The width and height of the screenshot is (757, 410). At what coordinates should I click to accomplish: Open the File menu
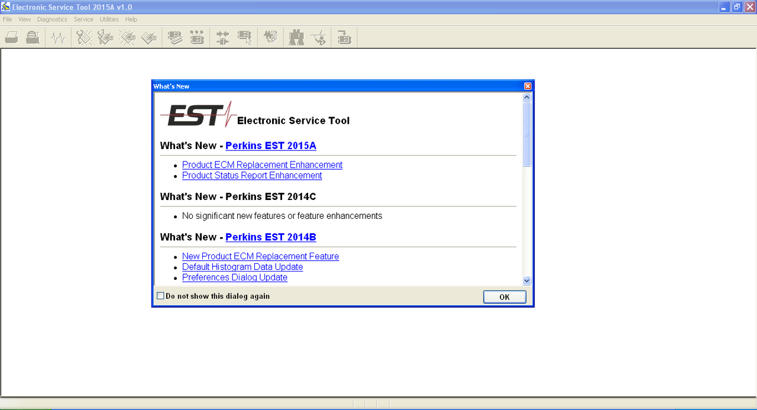[x=7, y=20]
